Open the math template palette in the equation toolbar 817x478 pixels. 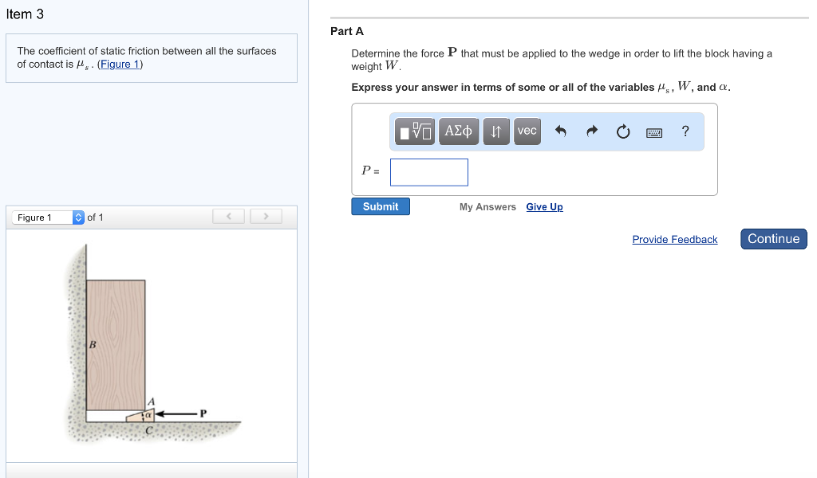coord(414,131)
